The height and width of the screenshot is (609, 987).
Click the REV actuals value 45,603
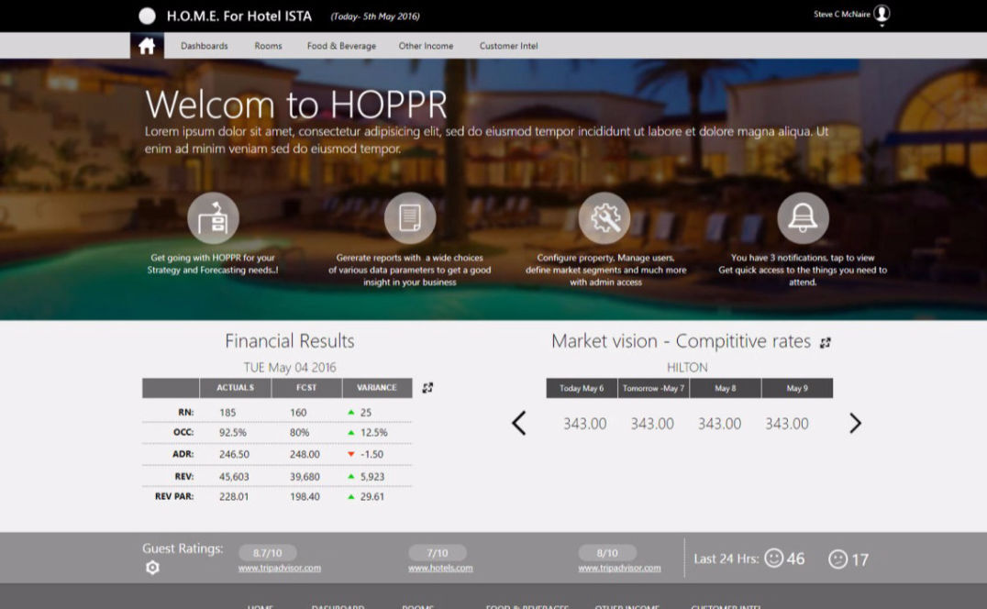coord(234,477)
